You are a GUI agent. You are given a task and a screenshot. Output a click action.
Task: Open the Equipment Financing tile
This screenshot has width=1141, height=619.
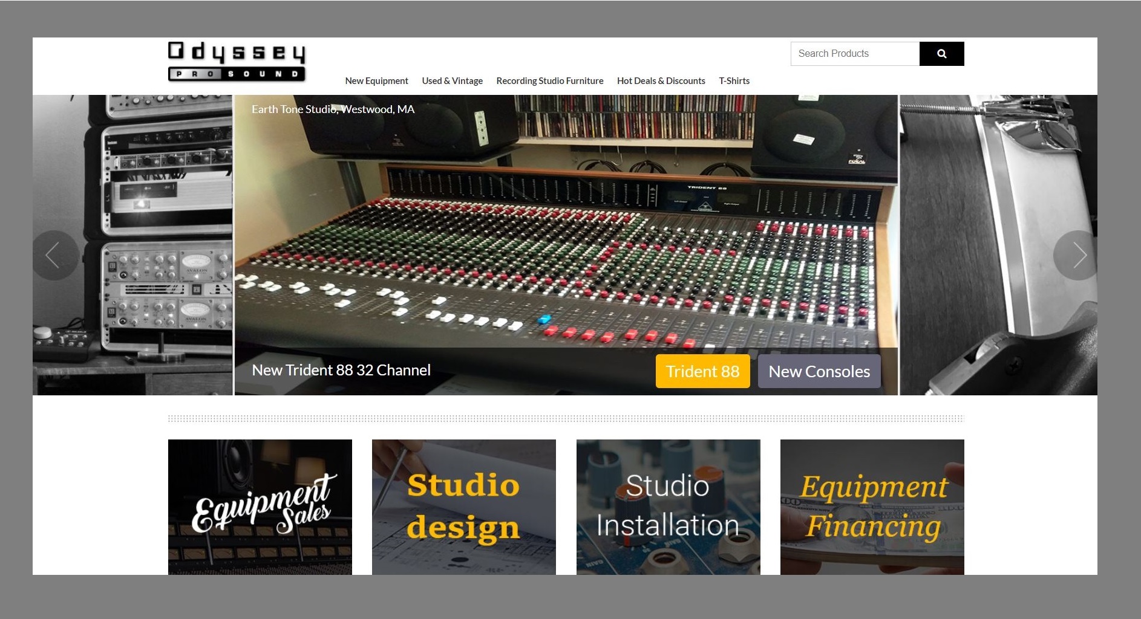coord(872,507)
